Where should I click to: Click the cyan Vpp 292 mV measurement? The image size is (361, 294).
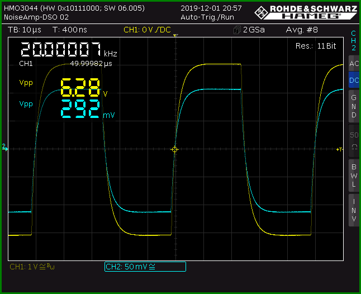(x=66, y=108)
